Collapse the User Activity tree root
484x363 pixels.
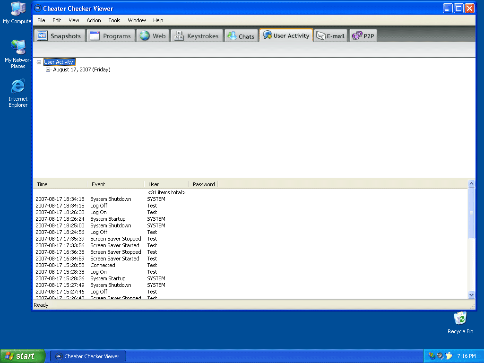pos(39,62)
